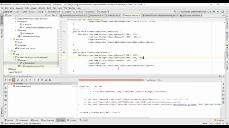Open the Spring tool window
The image size is (229, 128).
point(34,120)
